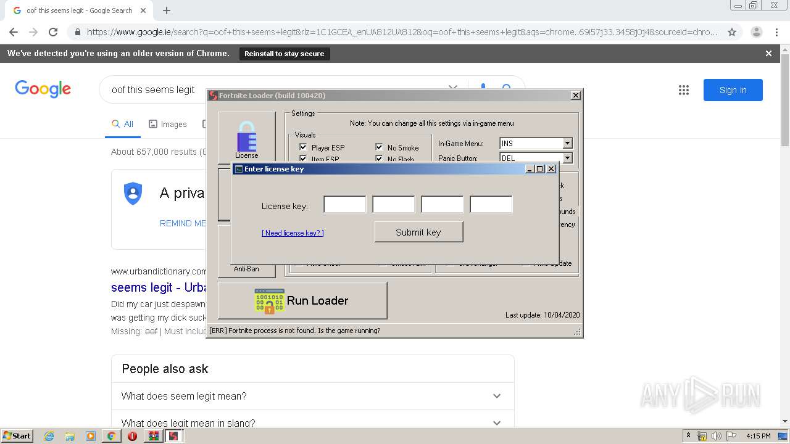Click Show desktop button at taskbar end

click(783, 436)
